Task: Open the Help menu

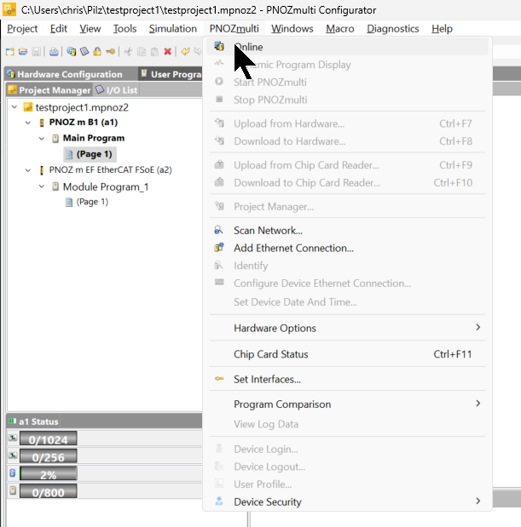Action: (x=443, y=29)
